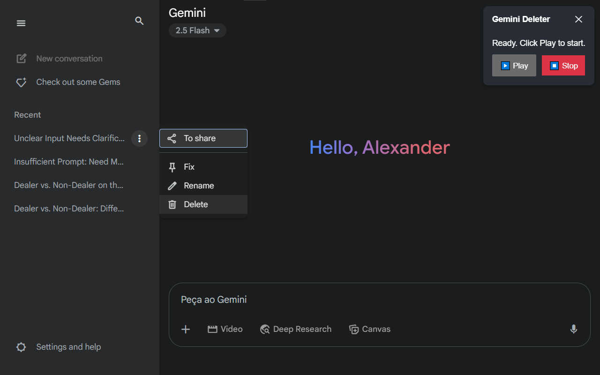Click the microphone voice input icon

tap(573, 329)
